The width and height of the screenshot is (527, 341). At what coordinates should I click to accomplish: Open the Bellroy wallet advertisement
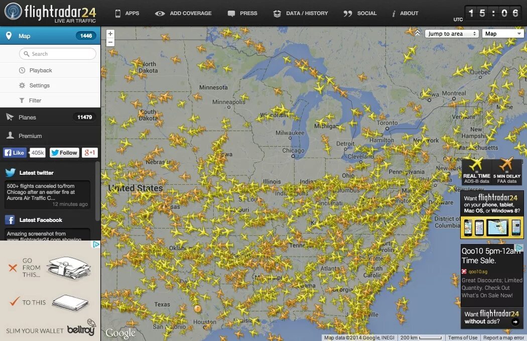click(50, 291)
